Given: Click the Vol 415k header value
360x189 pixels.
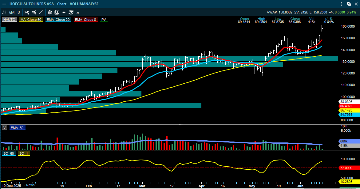Looking at the screenshot, I should [311, 22].
